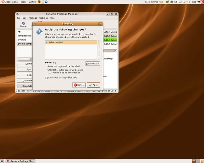Click the Show Details button

tap(92, 64)
